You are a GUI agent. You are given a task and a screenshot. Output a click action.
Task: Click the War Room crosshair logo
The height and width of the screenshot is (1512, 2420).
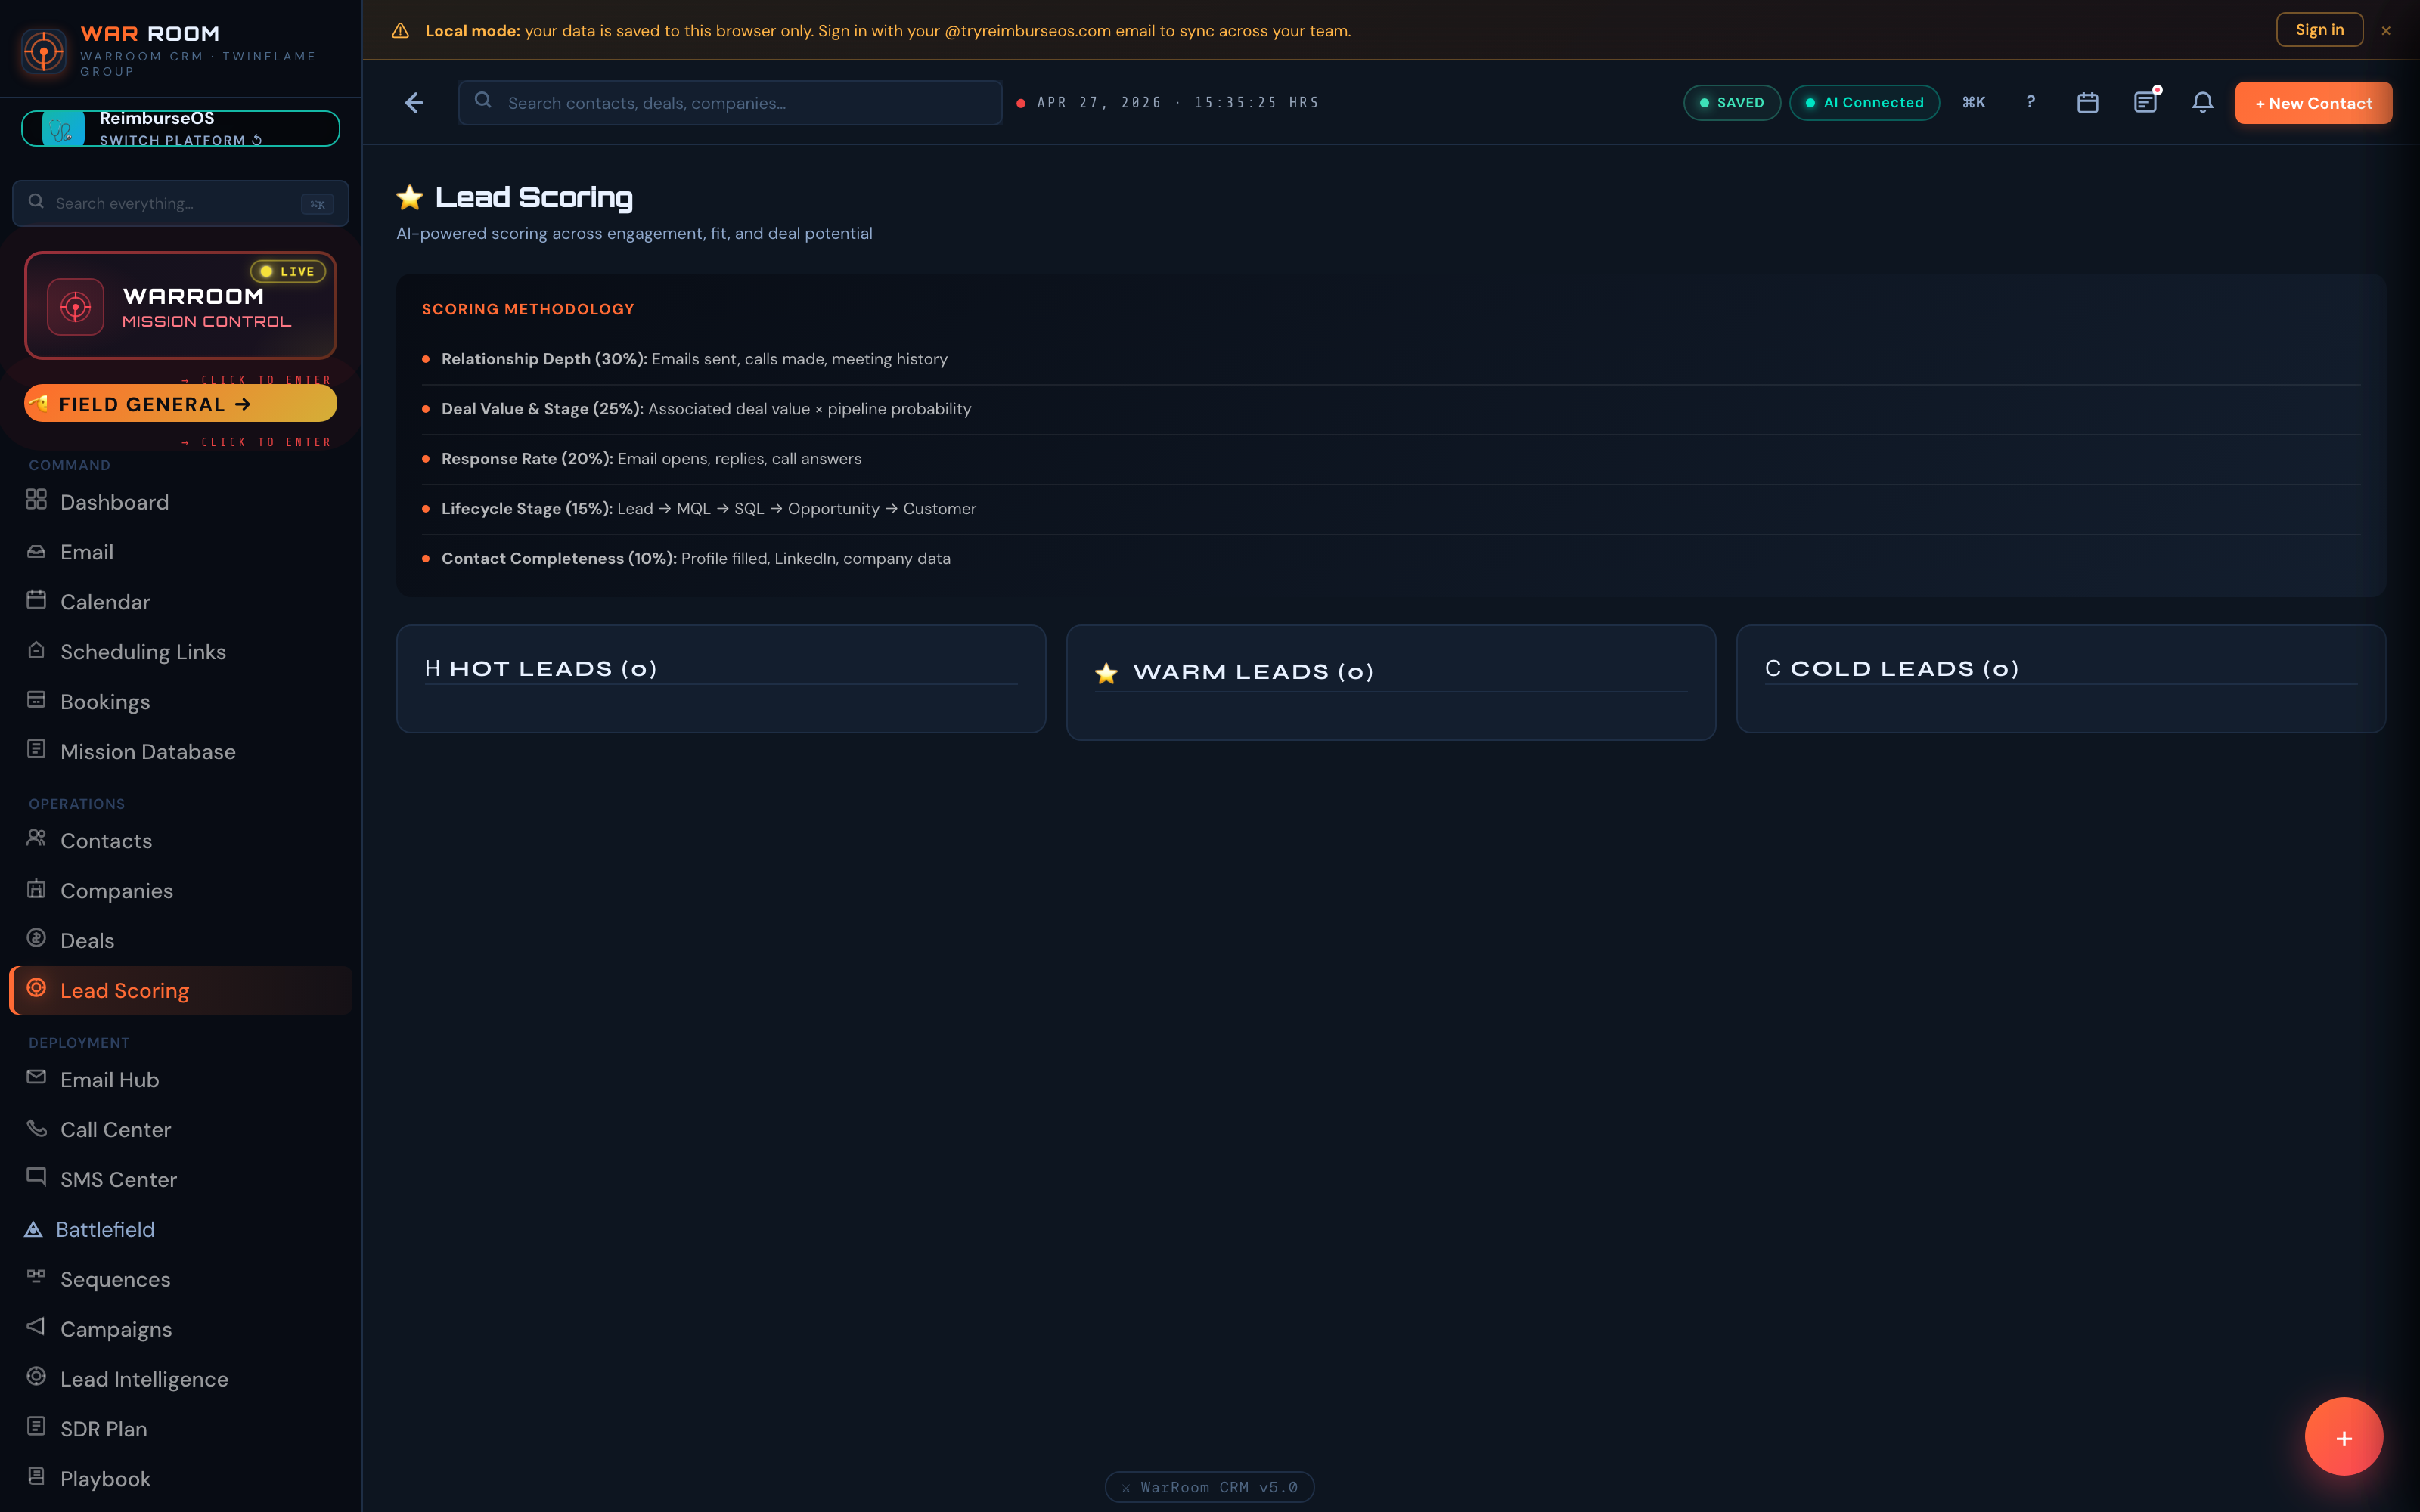(x=44, y=51)
